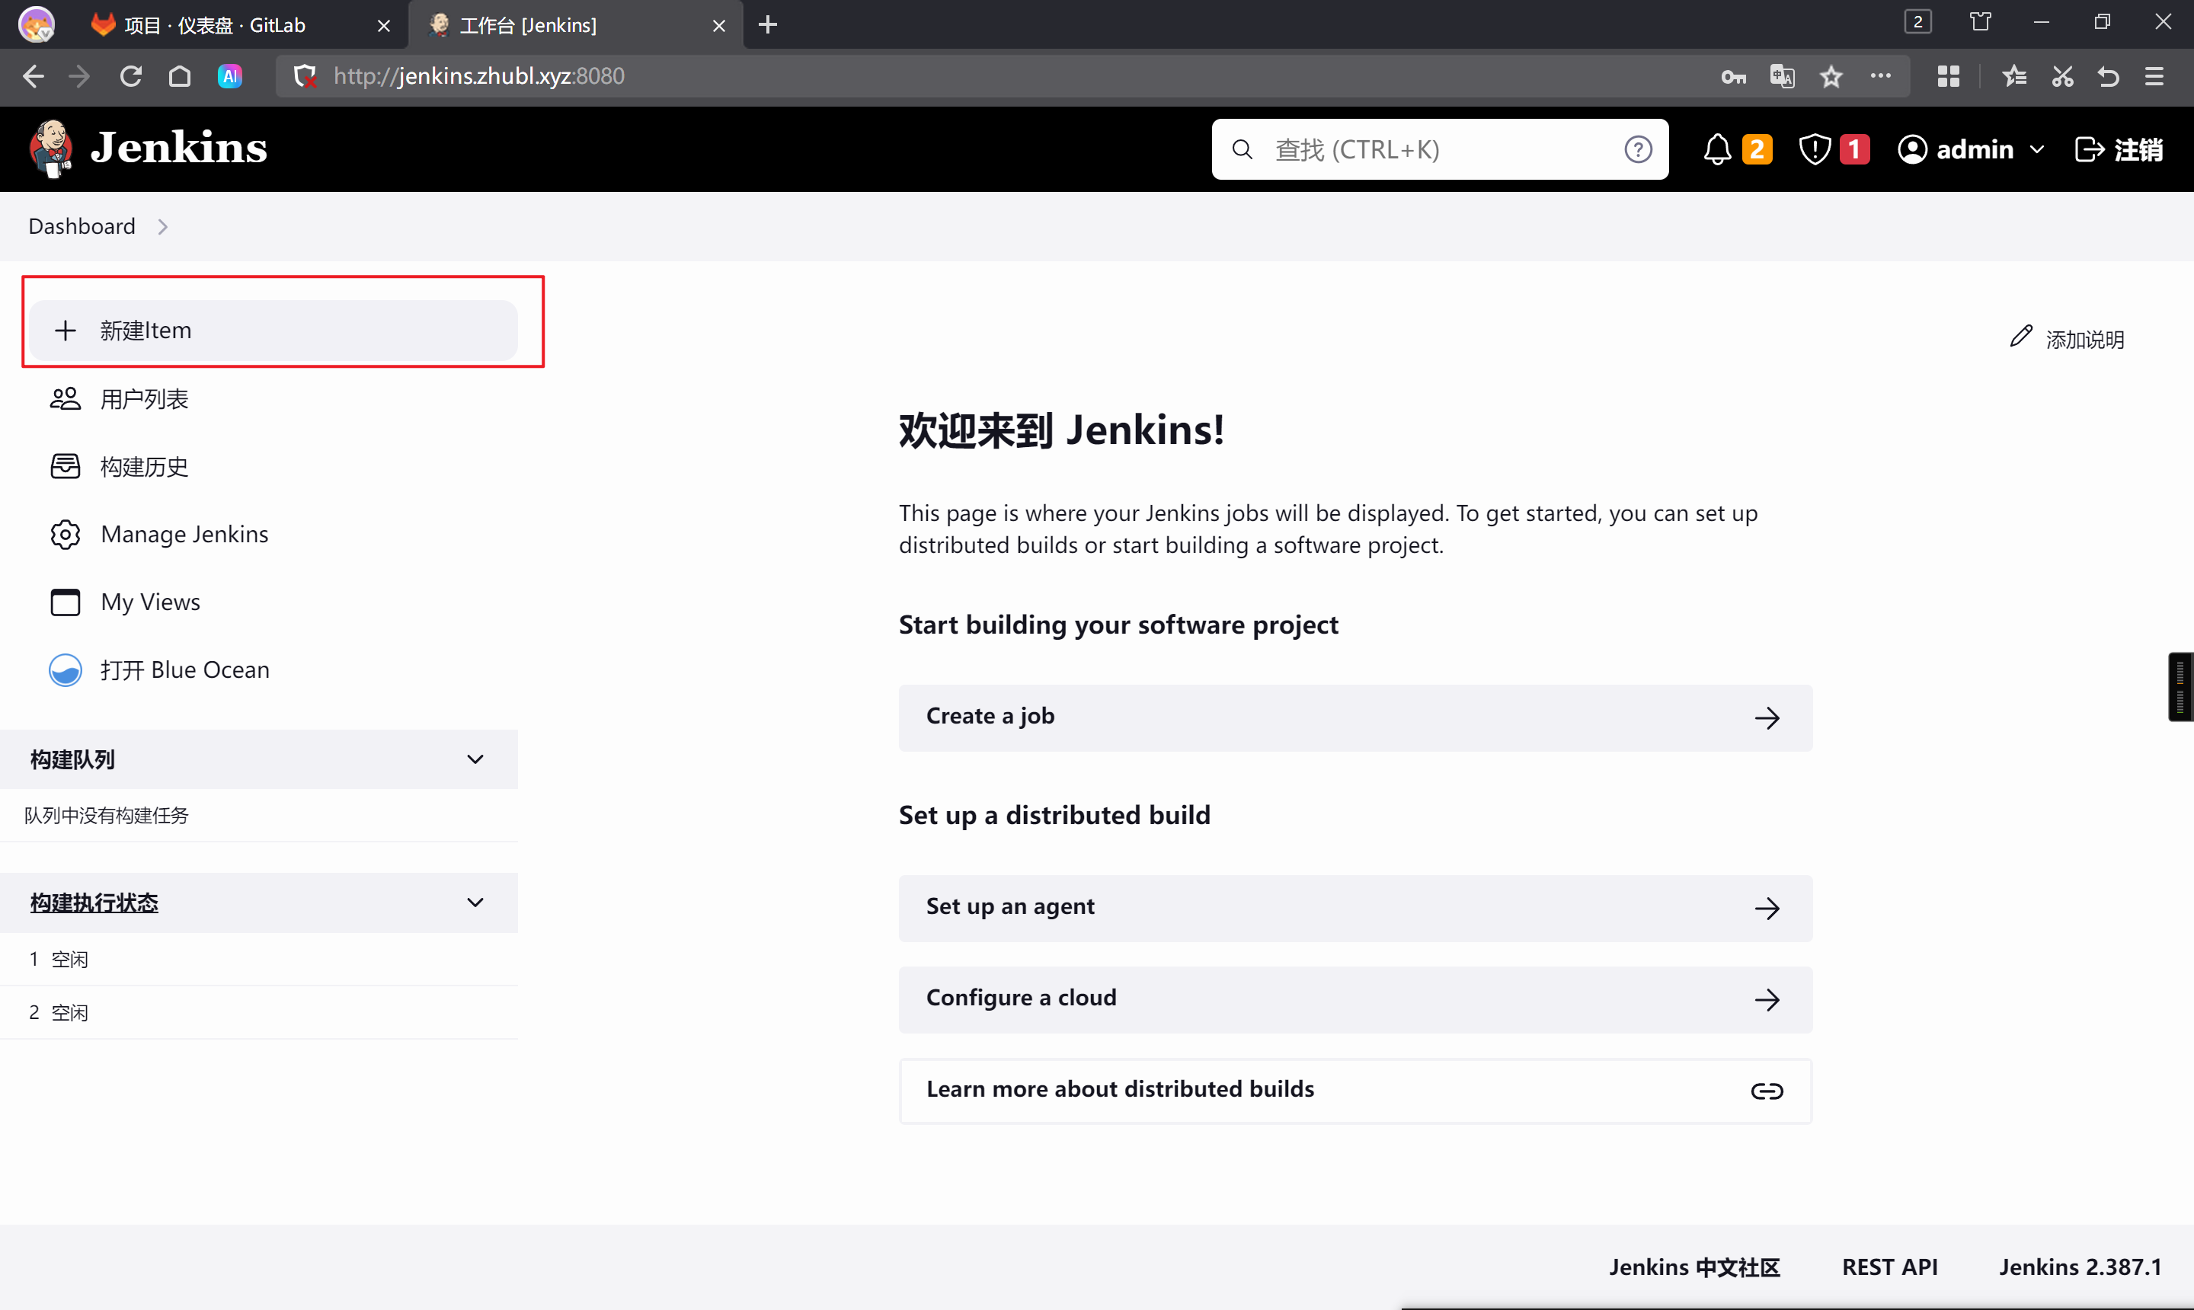Collapse the 构建队列 panel chevron
Viewport: 2194px width, 1310px height.
pos(475,759)
